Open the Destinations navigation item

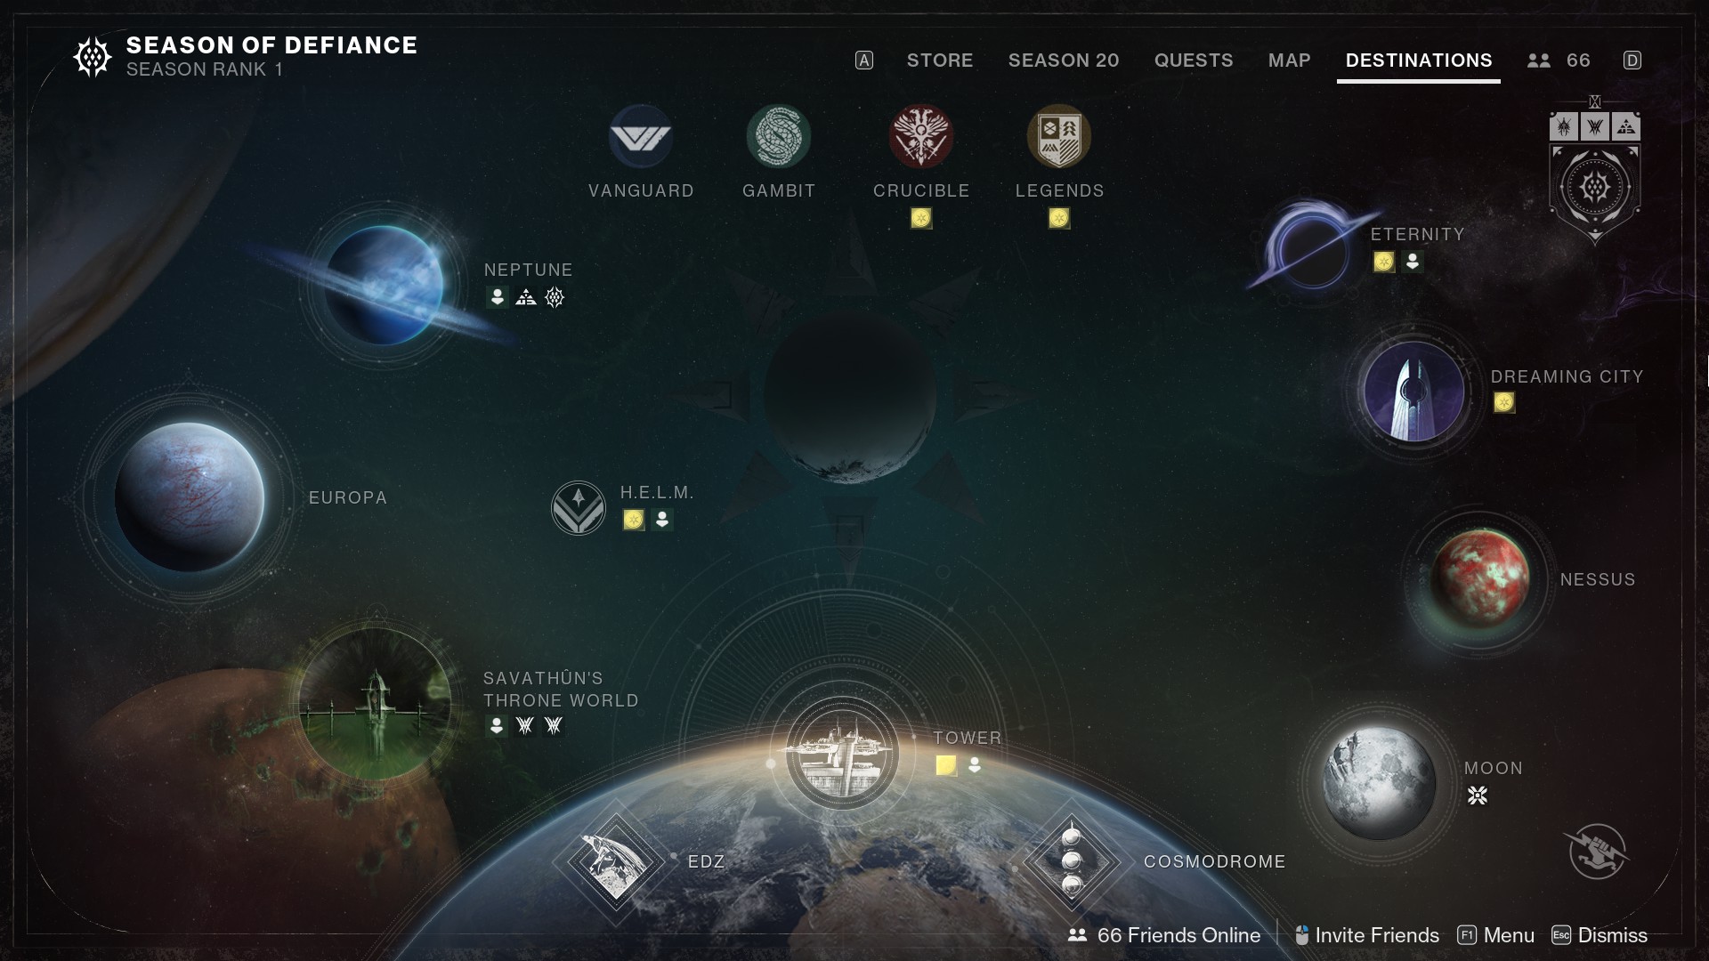(1419, 60)
